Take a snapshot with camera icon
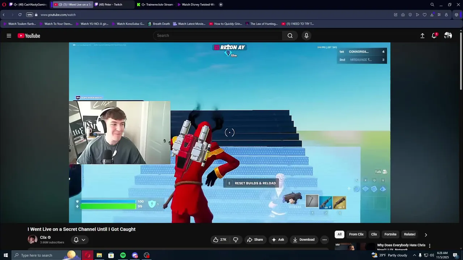Screen dimensions: 463x260 click(x=403, y=15)
